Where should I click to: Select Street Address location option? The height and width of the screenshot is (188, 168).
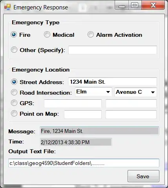coord(14,82)
